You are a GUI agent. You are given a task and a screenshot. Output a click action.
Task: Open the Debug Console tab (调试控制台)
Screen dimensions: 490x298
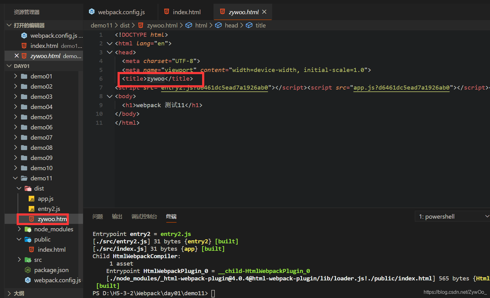coord(144,216)
